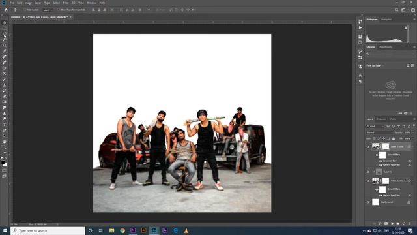This screenshot has height=235, width=417.
Task: Toggle Gaussian Blur smart filter visibility
Action: pos(381,161)
